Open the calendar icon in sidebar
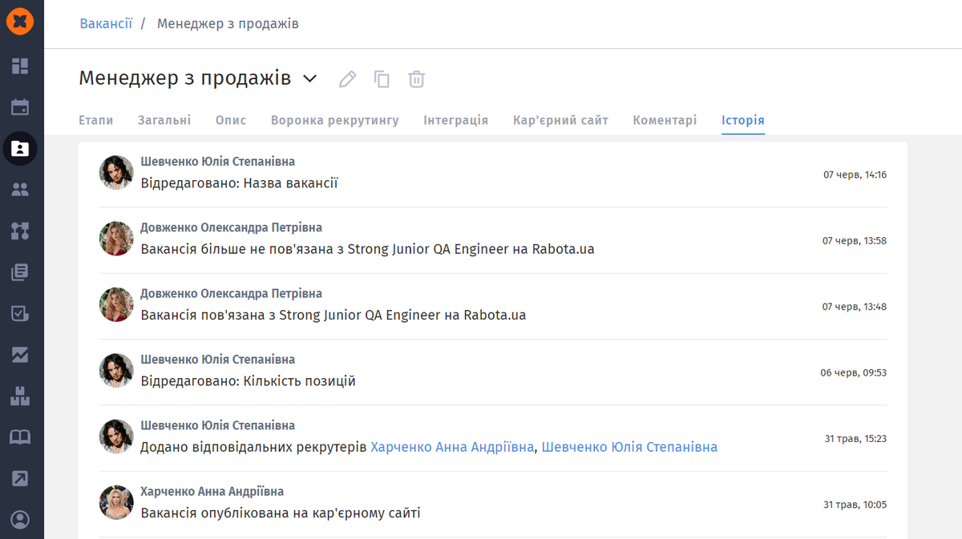Screen dimensions: 962x539 click(20, 107)
